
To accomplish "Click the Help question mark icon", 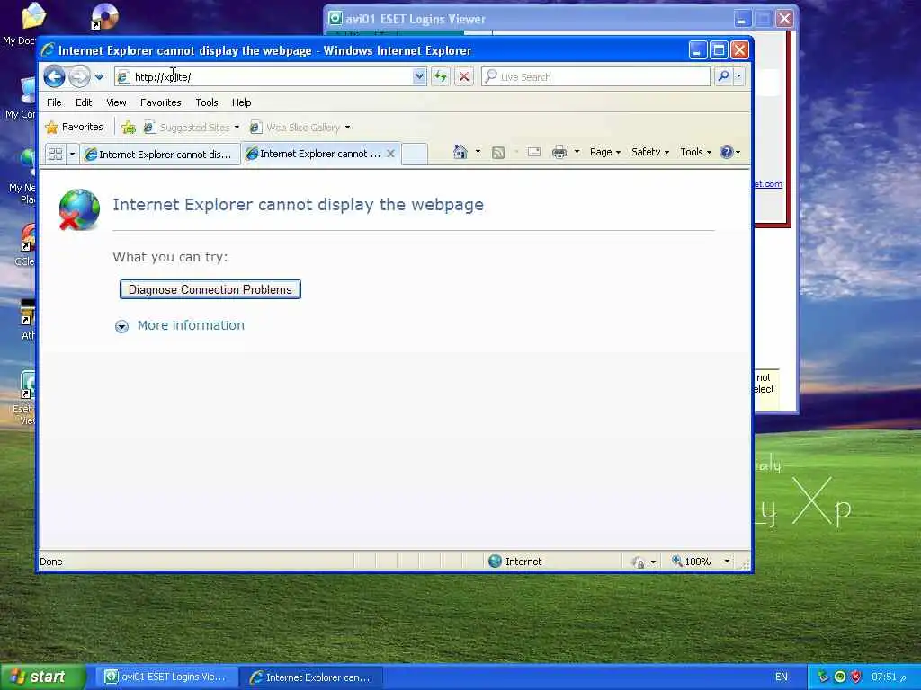I will (727, 152).
